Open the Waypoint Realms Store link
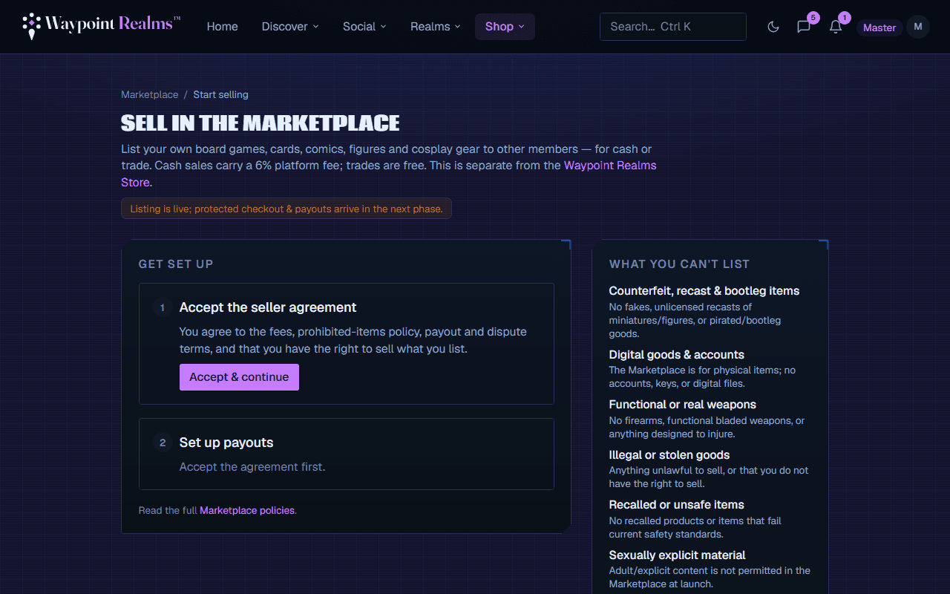The width and height of the screenshot is (950, 594). [x=610, y=165]
